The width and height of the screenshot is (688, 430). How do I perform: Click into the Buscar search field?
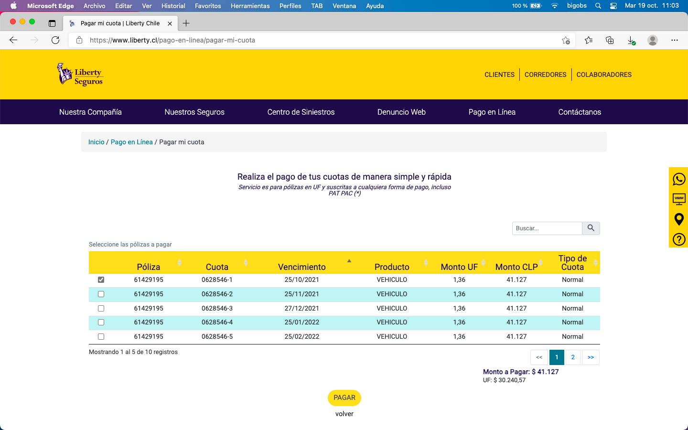[x=547, y=228]
